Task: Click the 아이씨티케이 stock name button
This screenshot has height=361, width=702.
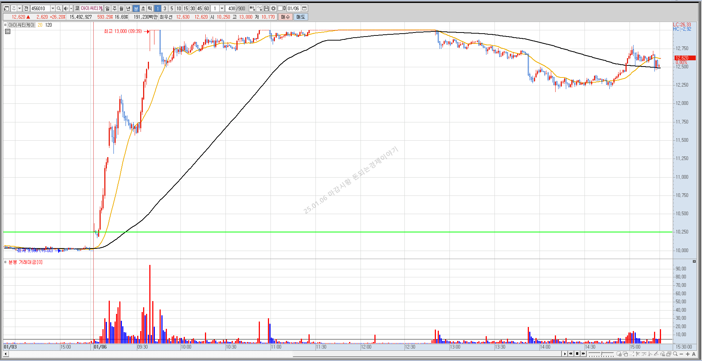Action: (92, 8)
